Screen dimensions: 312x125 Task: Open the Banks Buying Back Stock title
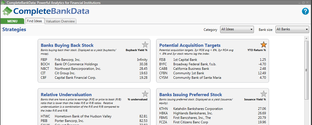[67, 45]
